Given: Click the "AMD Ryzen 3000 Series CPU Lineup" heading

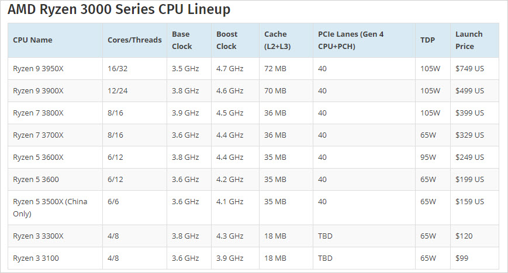Looking at the screenshot, I should [x=119, y=9].
